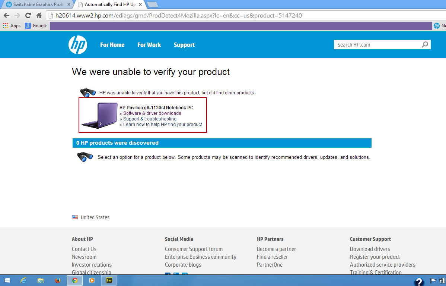The height and width of the screenshot is (286, 446).
Task: Click the address bar URL
Action: [179, 15]
